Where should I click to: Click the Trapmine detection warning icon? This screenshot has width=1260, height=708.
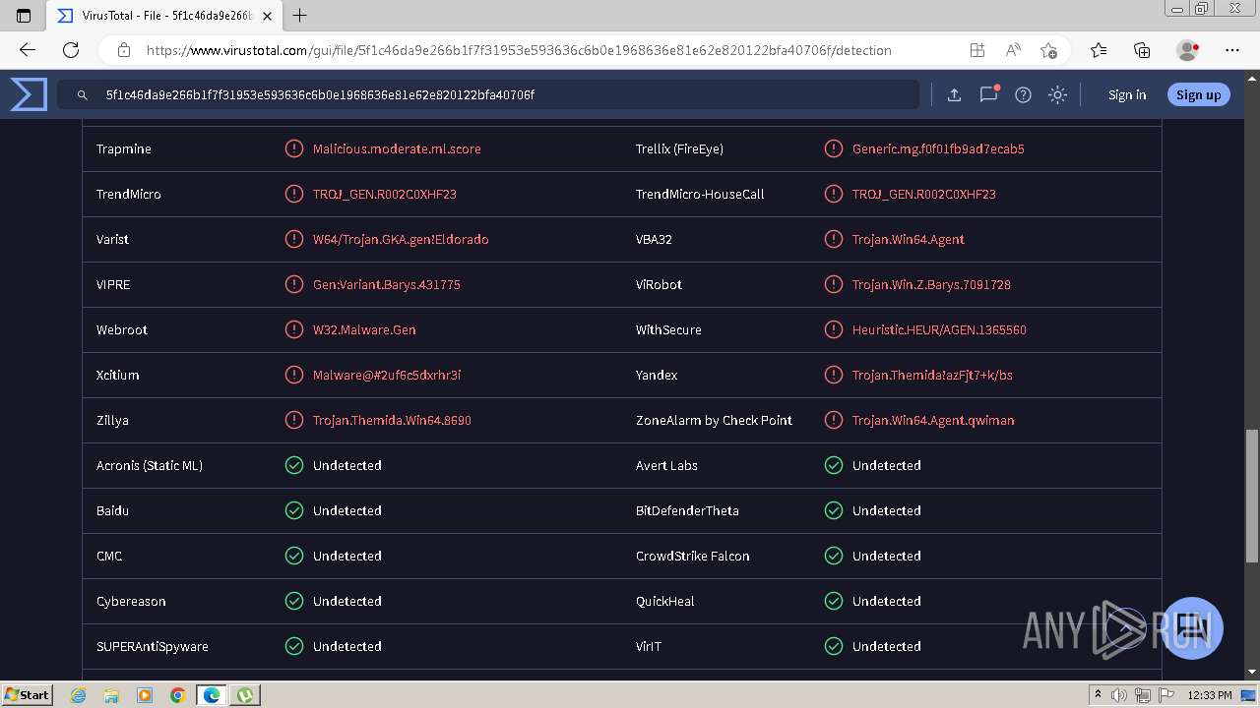[293, 148]
